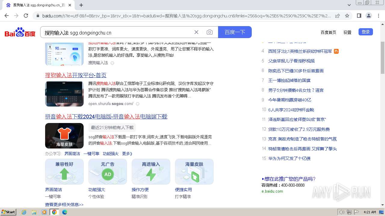Bookmark this page with star icon
The width and height of the screenshot is (385, 216).
pyautogui.click(x=347, y=16)
